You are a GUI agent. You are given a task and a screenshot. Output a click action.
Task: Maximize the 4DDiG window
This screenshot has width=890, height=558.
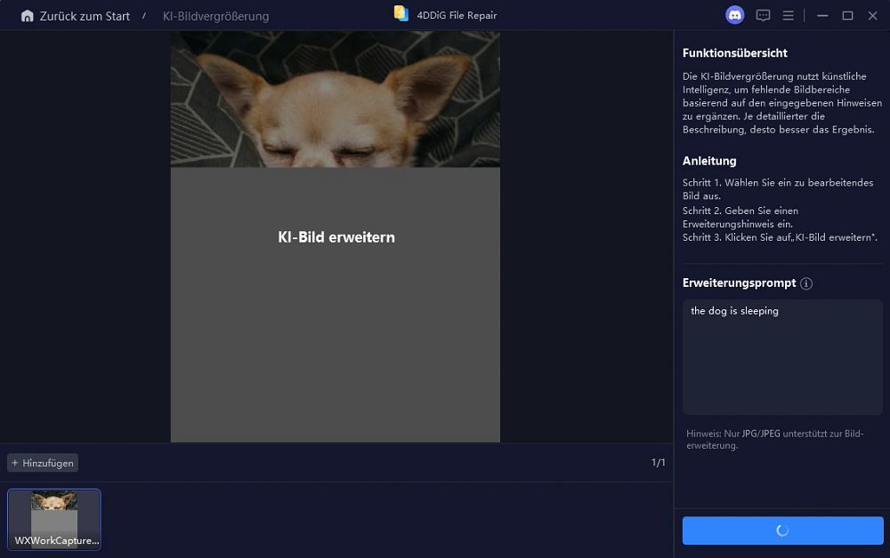click(847, 16)
